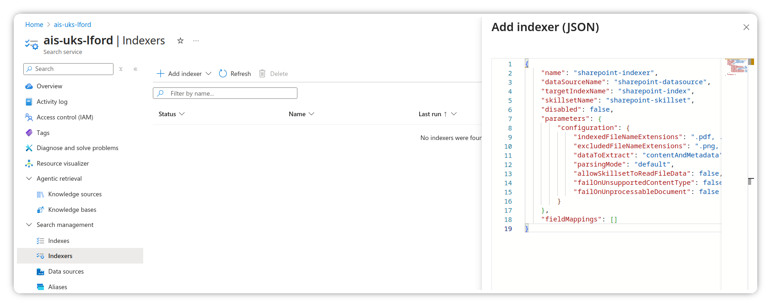Click the Access control (IAM) people icon

(x=29, y=117)
